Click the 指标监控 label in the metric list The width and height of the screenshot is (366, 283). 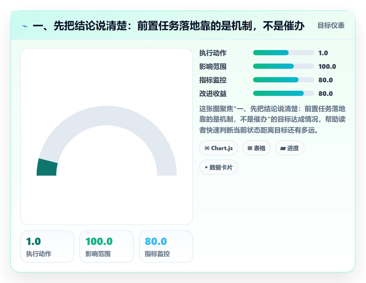[213, 80]
